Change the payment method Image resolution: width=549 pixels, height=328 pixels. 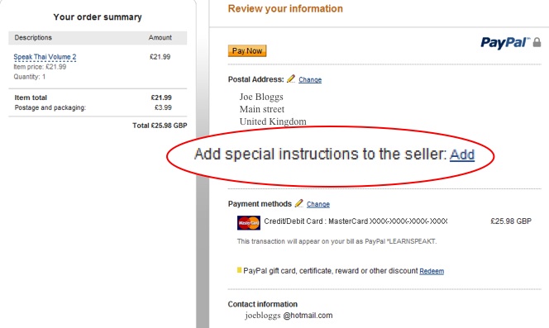[318, 204]
